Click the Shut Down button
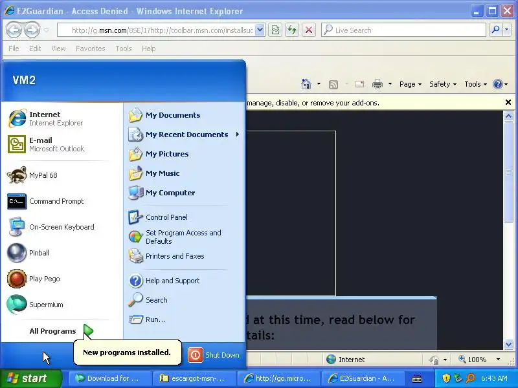The image size is (518, 388). [x=214, y=355]
